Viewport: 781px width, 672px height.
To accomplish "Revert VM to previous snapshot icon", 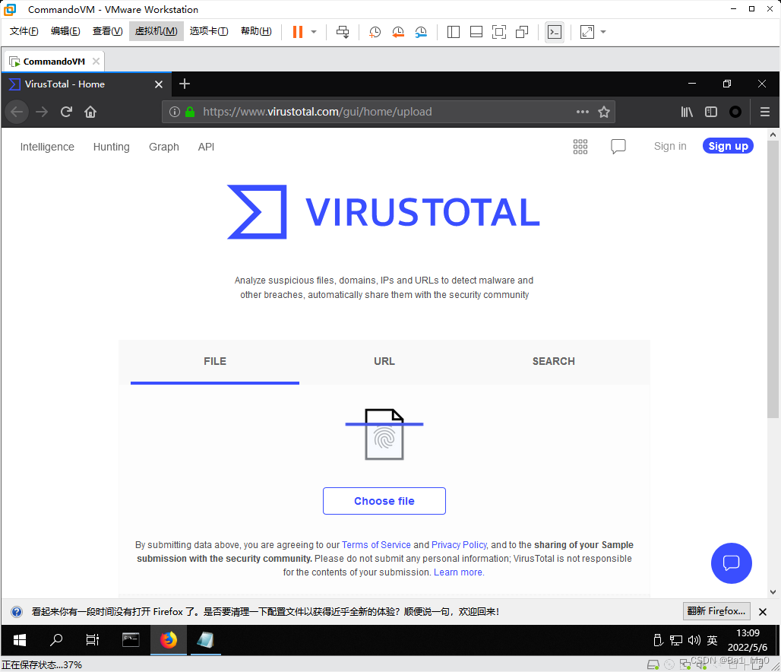I will click(x=397, y=32).
